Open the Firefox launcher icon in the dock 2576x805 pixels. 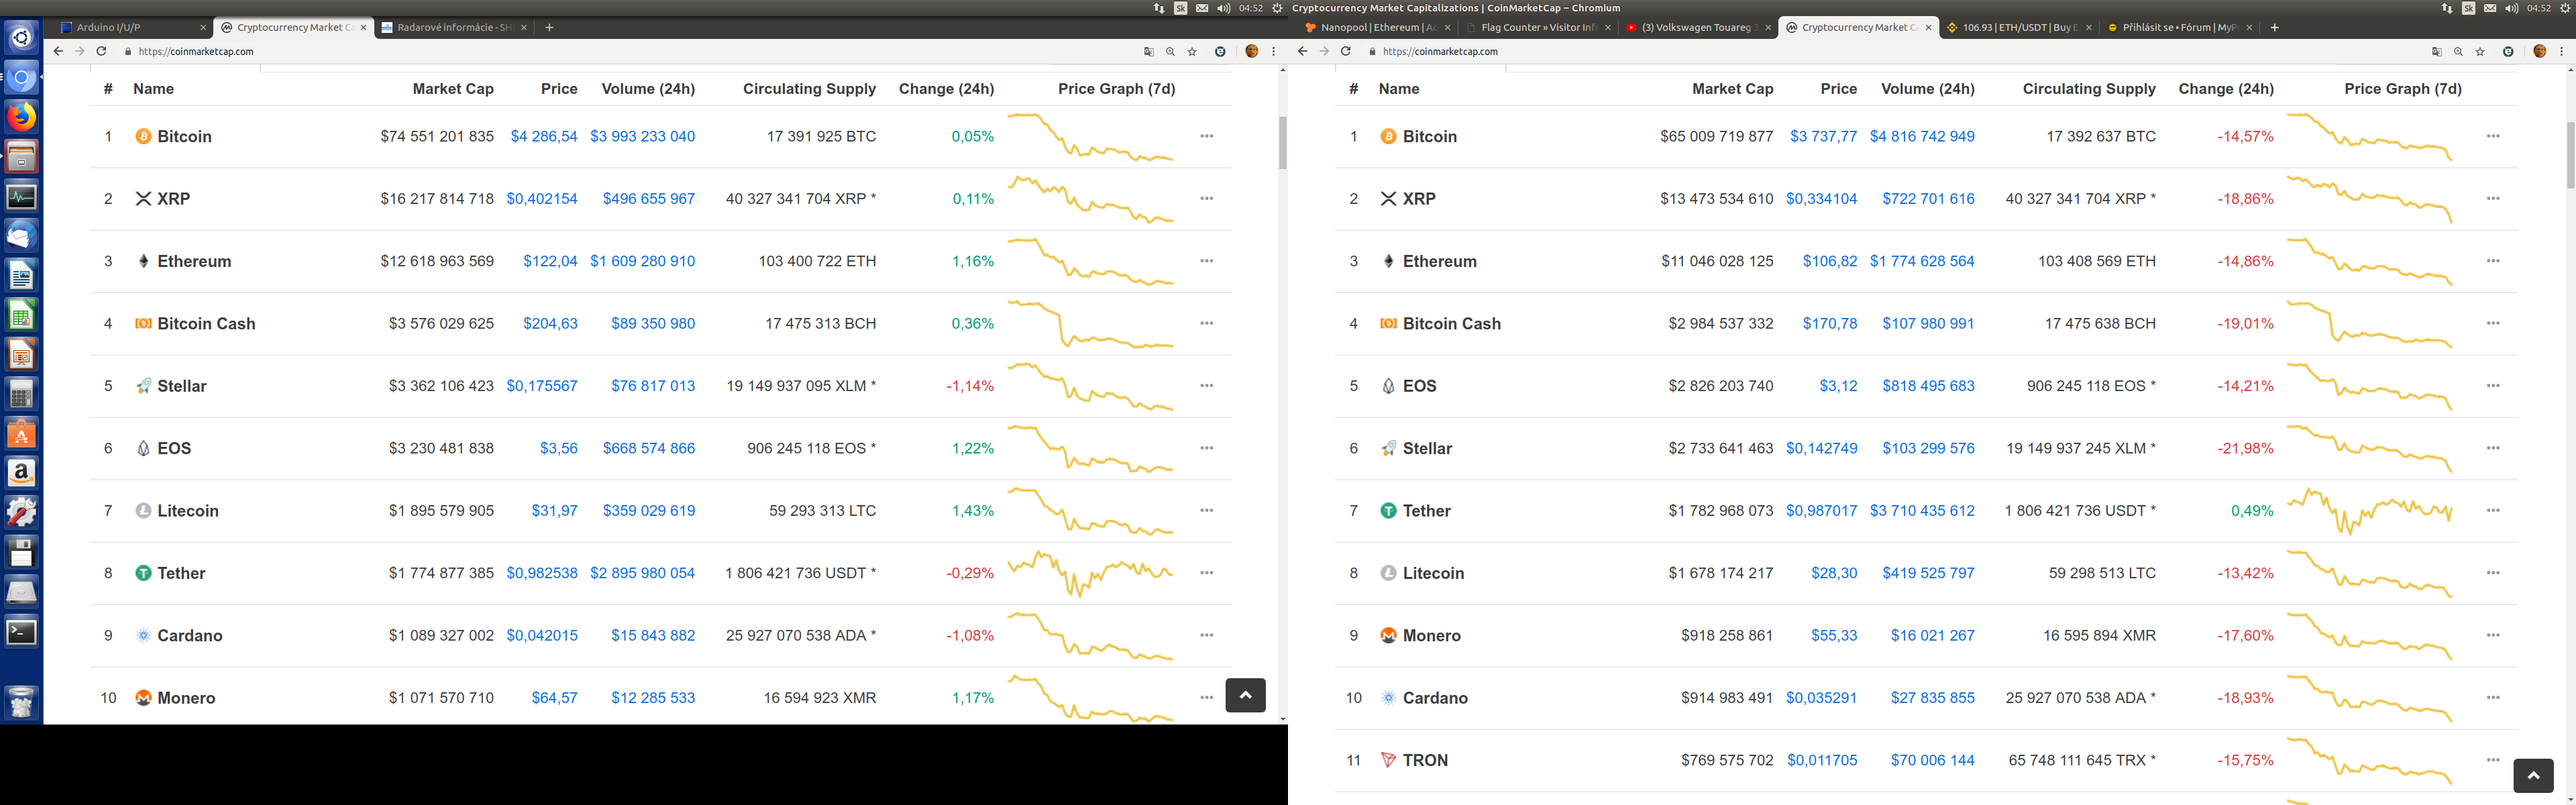(x=21, y=117)
